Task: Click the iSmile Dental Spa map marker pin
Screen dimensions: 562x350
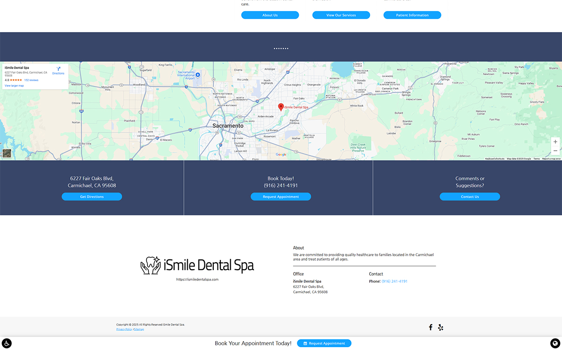Action: click(281, 106)
